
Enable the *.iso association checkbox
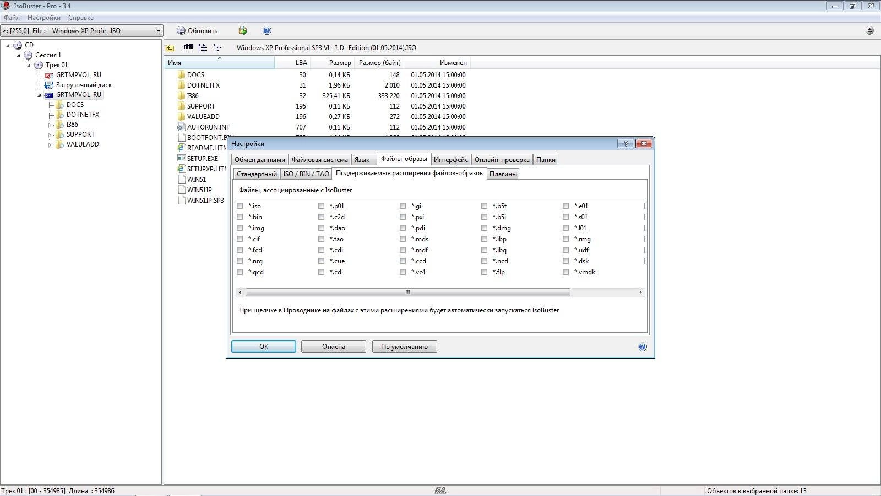coord(240,206)
